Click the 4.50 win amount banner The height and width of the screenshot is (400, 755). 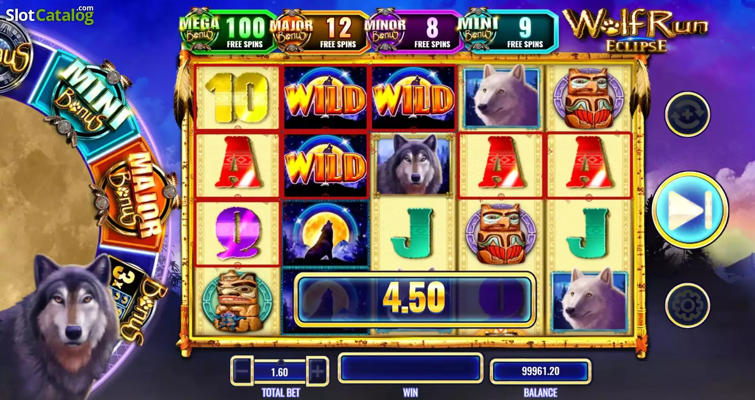tap(414, 298)
